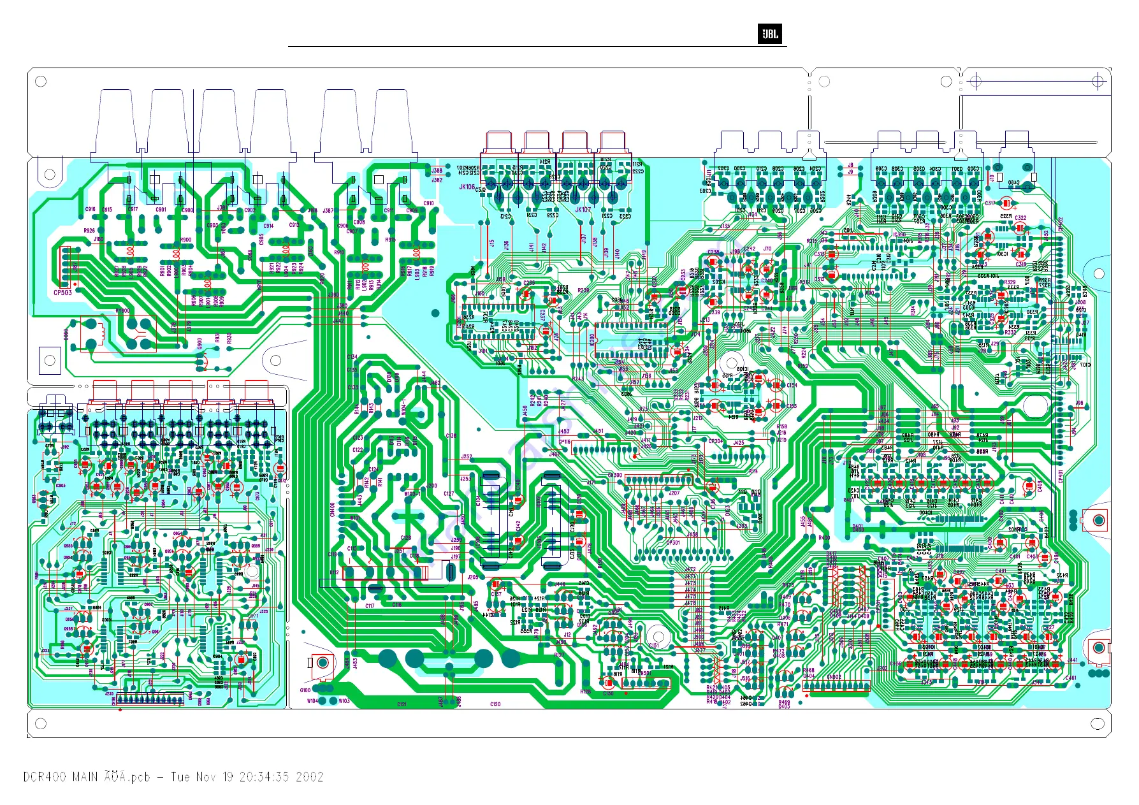The image size is (1139, 805).
Task: Click the C238 capacitor label
Action: point(713,252)
